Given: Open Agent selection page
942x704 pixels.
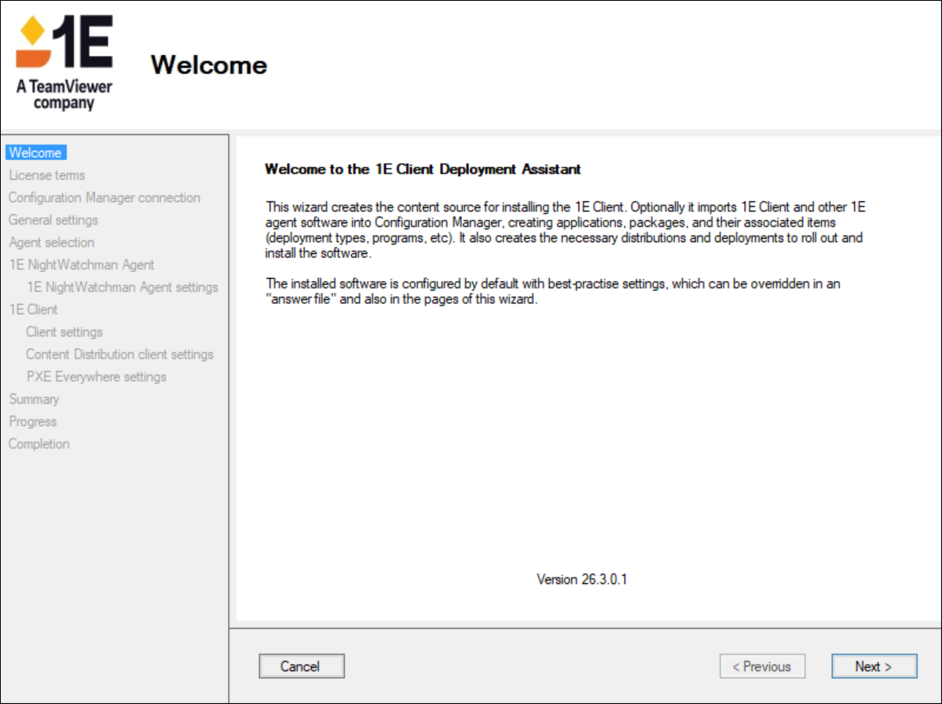Looking at the screenshot, I should coord(52,243).
